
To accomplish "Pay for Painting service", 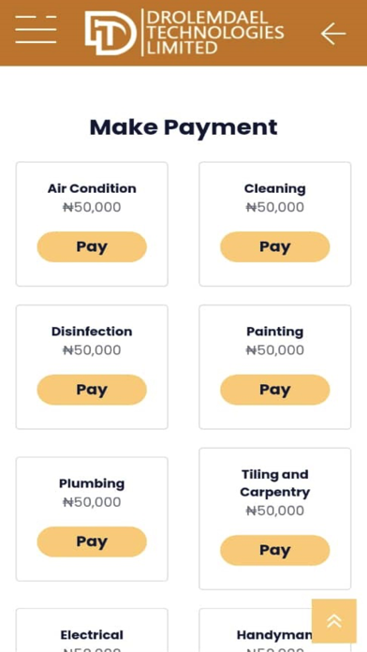I will [274, 390].
